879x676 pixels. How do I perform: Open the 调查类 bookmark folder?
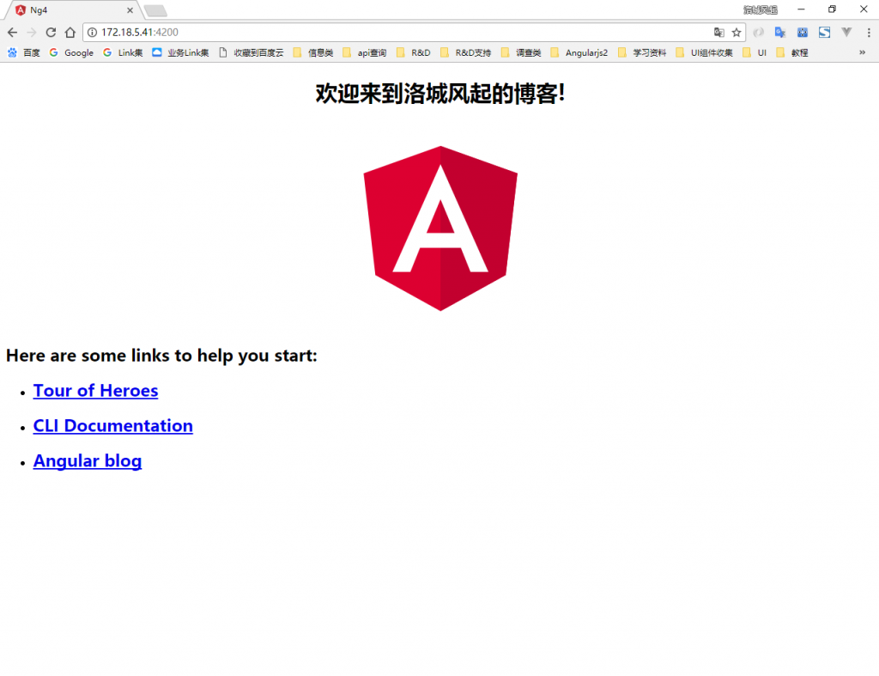[x=521, y=52]
